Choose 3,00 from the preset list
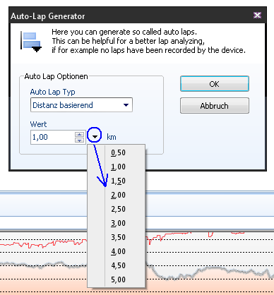Viewport: 274px width, 295px height. pos(117,223)
